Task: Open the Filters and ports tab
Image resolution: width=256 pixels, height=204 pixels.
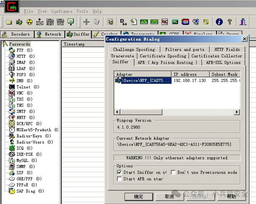Action: (x=185, y=49)
